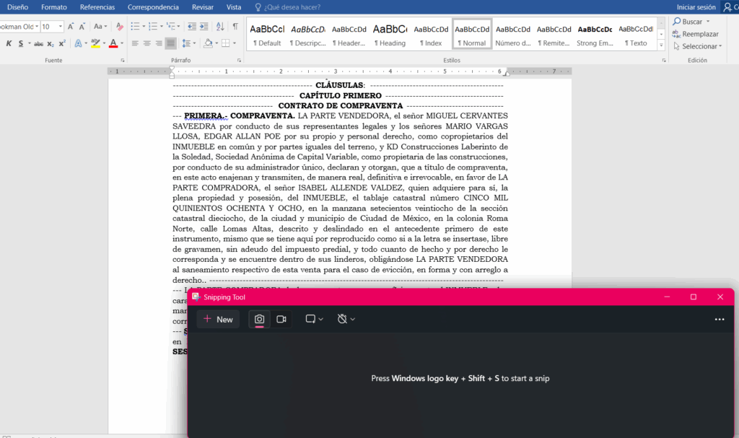The width and height of the screenshot is (739, 438).
Task: Click the New button in Snipping Tool
Action: [218, 319]
